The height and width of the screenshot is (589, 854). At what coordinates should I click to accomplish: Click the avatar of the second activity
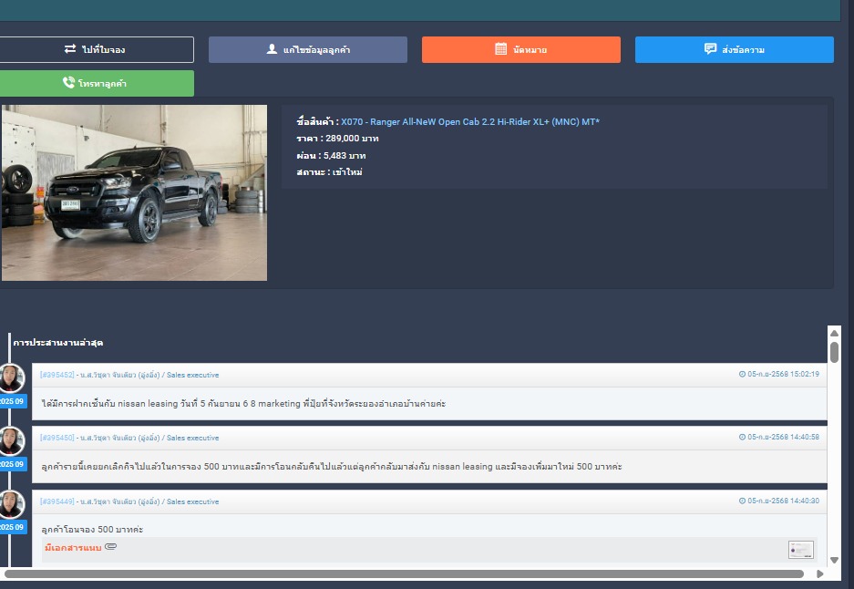(11, 441)
